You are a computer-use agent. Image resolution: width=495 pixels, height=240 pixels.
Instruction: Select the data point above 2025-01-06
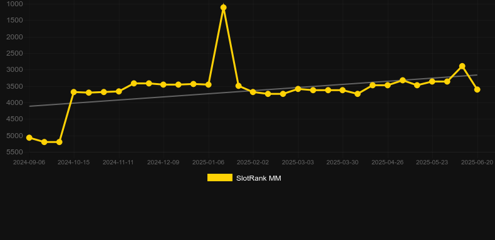[x=209, y=85]
